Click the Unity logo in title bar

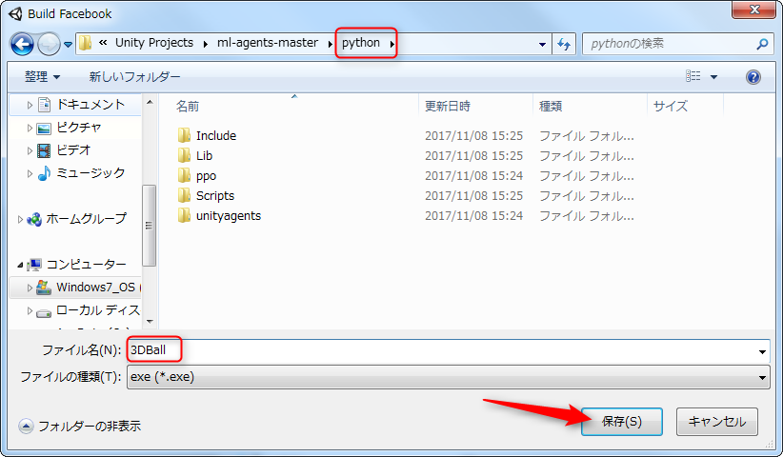tap(15, 13)
